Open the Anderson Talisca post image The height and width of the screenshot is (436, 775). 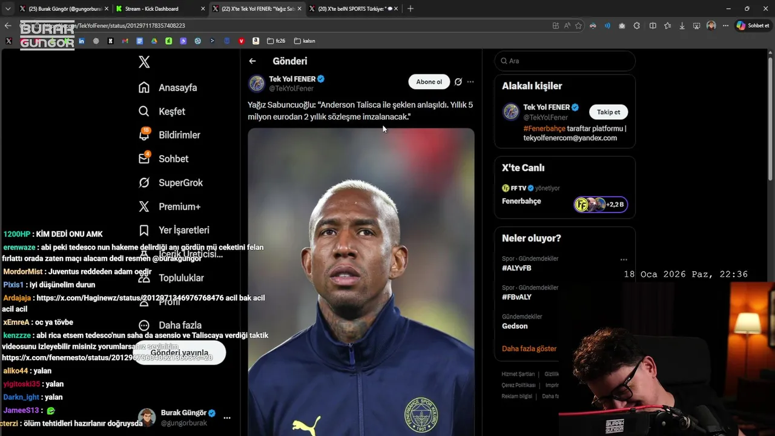tap(361, 282)
